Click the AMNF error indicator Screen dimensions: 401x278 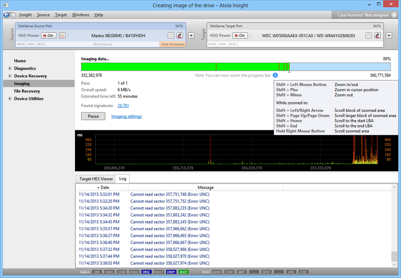point(217,272)
